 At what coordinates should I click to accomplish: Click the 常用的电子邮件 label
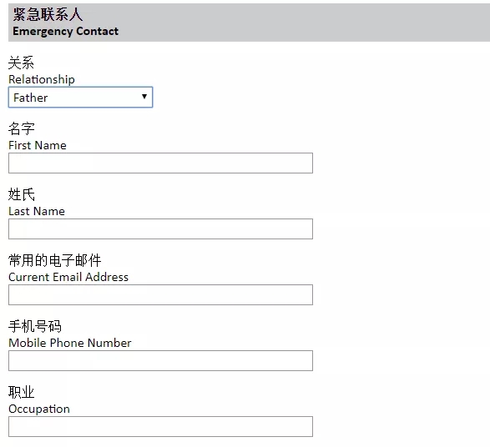pyautogui.click(x=55, y=260)
